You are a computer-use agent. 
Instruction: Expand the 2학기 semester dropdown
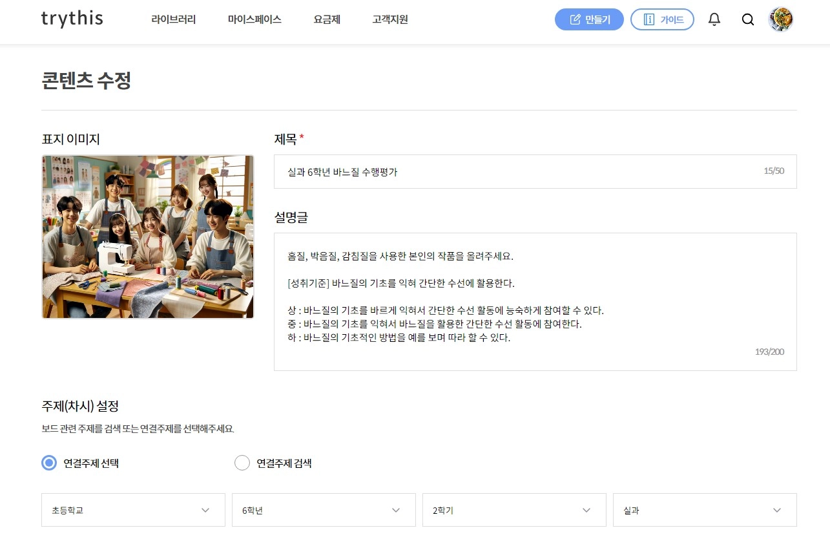514,510
